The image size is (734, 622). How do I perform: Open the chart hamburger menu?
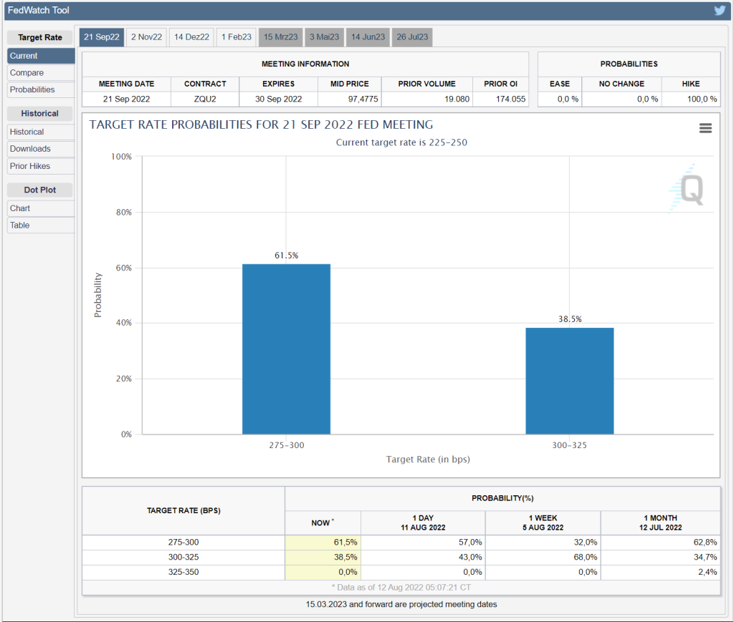(705, 128)
